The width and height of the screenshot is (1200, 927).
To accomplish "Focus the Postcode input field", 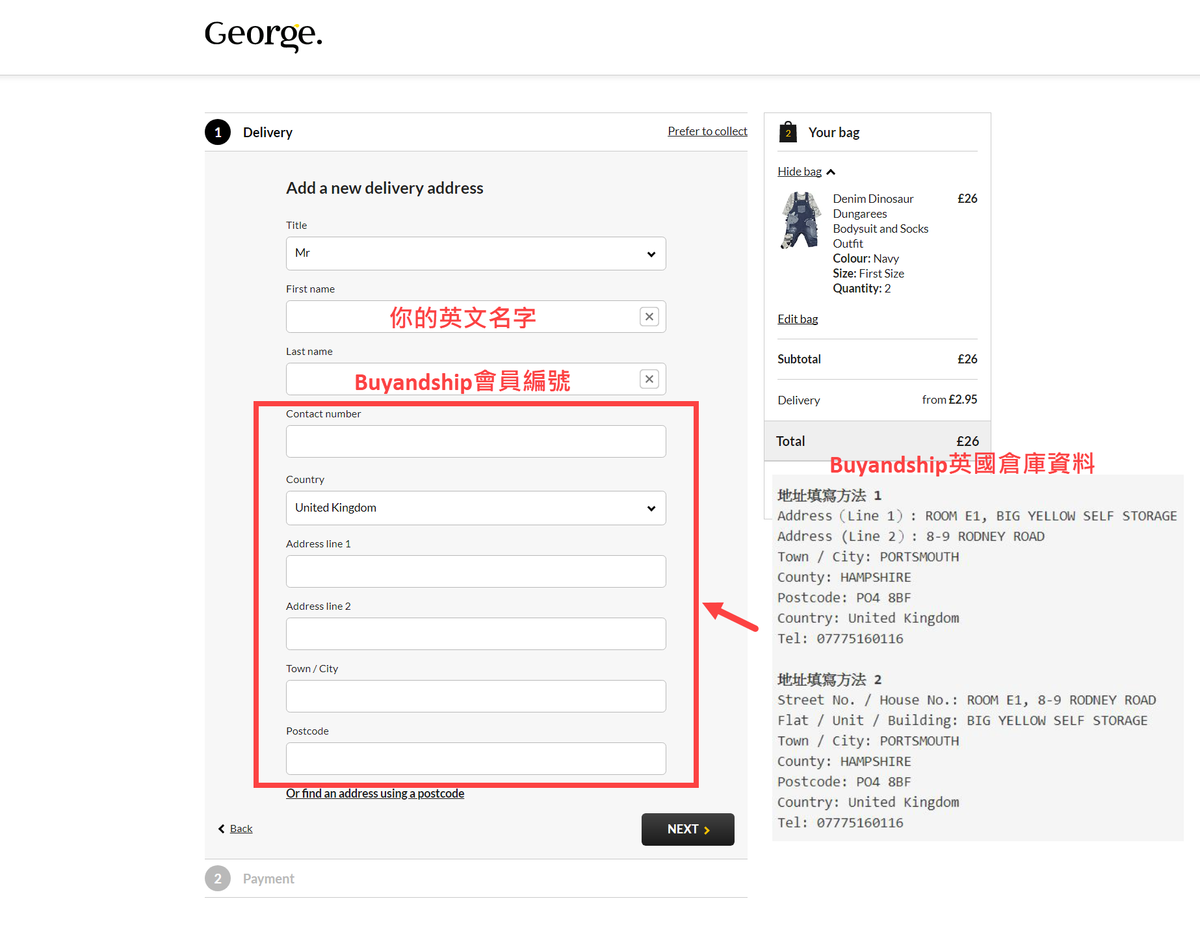I will point(476,759).
